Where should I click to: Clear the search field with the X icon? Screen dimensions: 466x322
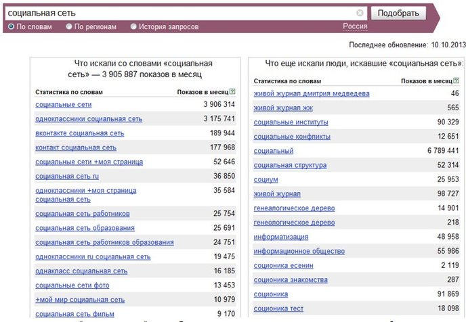(x=360, y=13)
